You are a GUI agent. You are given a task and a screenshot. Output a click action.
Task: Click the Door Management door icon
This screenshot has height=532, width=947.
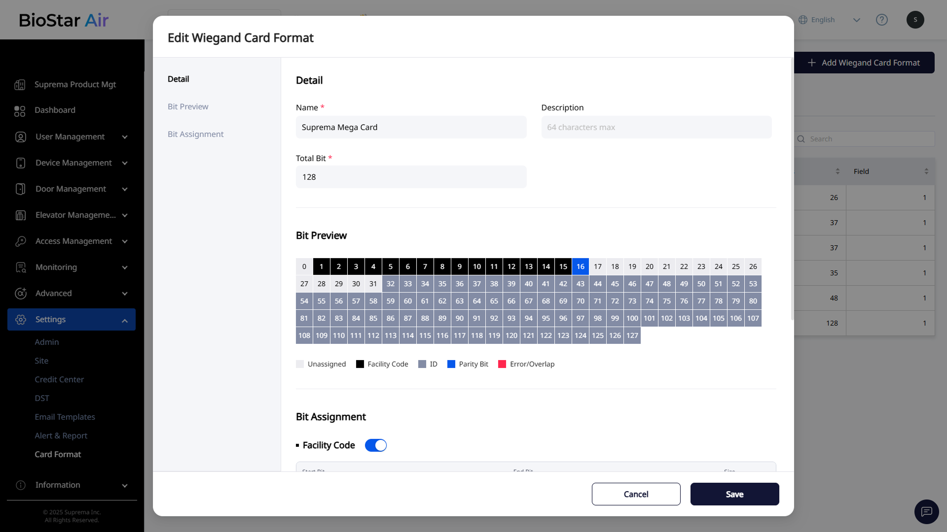pos(21,189)
